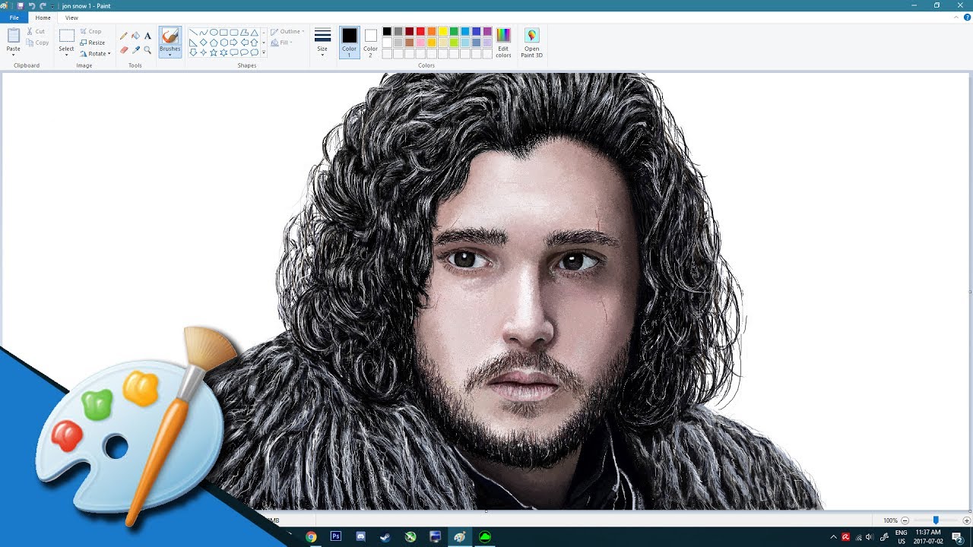Open Customize Quick Access Toolbar dropdown
The height and width of the screenshot is (547, 973).
tap(52, 5)
